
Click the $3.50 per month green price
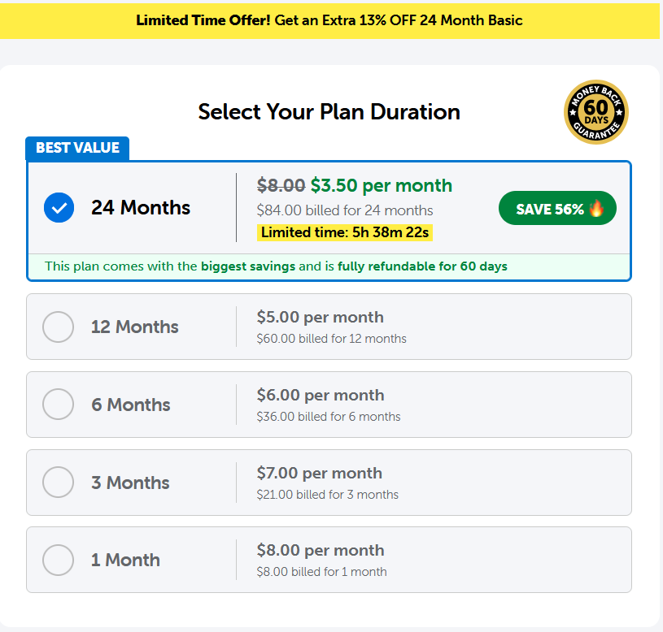381,185
